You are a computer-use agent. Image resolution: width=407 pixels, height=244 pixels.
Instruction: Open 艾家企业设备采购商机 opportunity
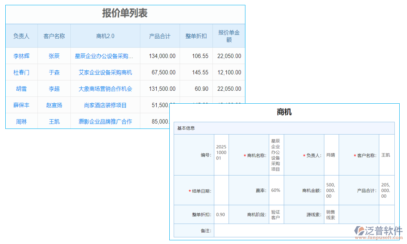click(105, 72)
